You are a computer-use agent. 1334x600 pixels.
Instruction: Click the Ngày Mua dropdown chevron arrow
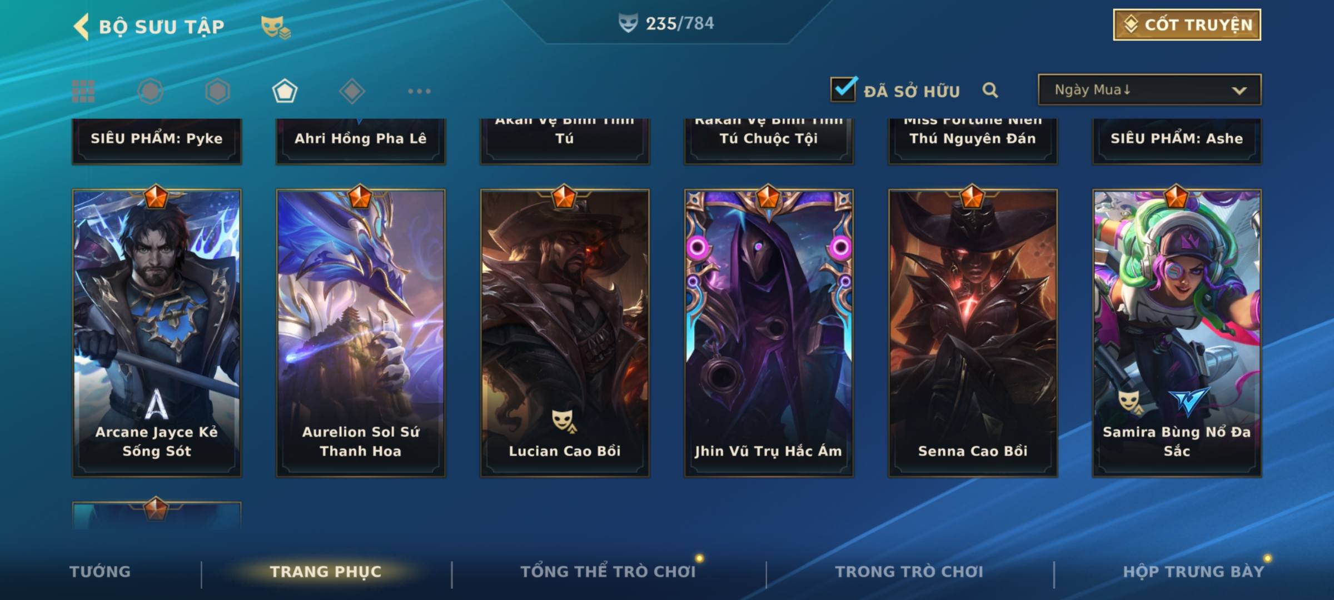click(1239, 91)
